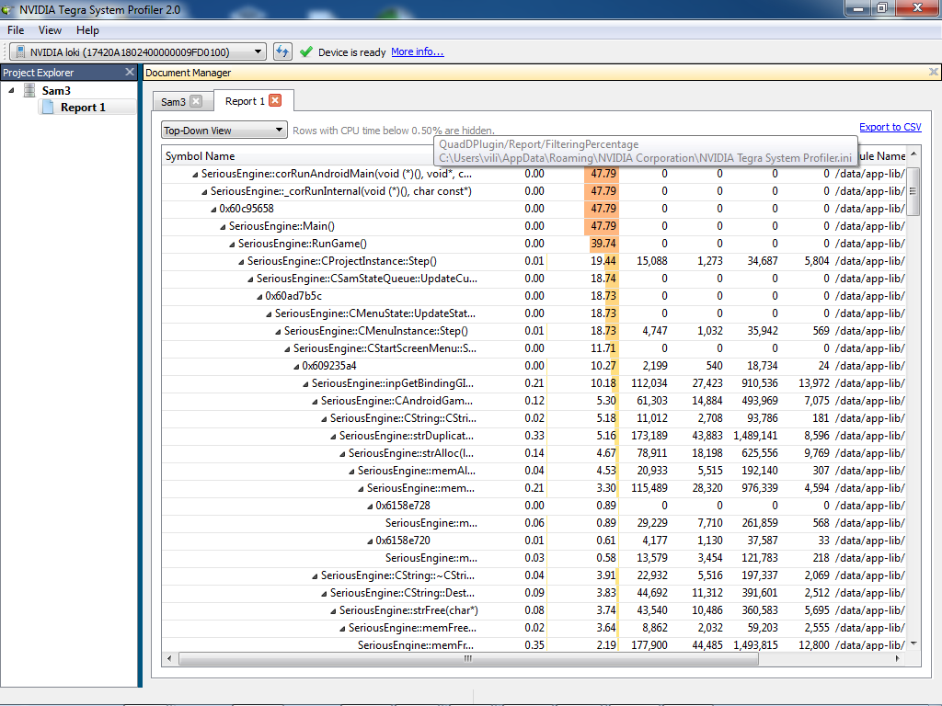Viewport: 942px width, 706px height.
Task: Close the Sam3 tab
Action: pos(196,101)
